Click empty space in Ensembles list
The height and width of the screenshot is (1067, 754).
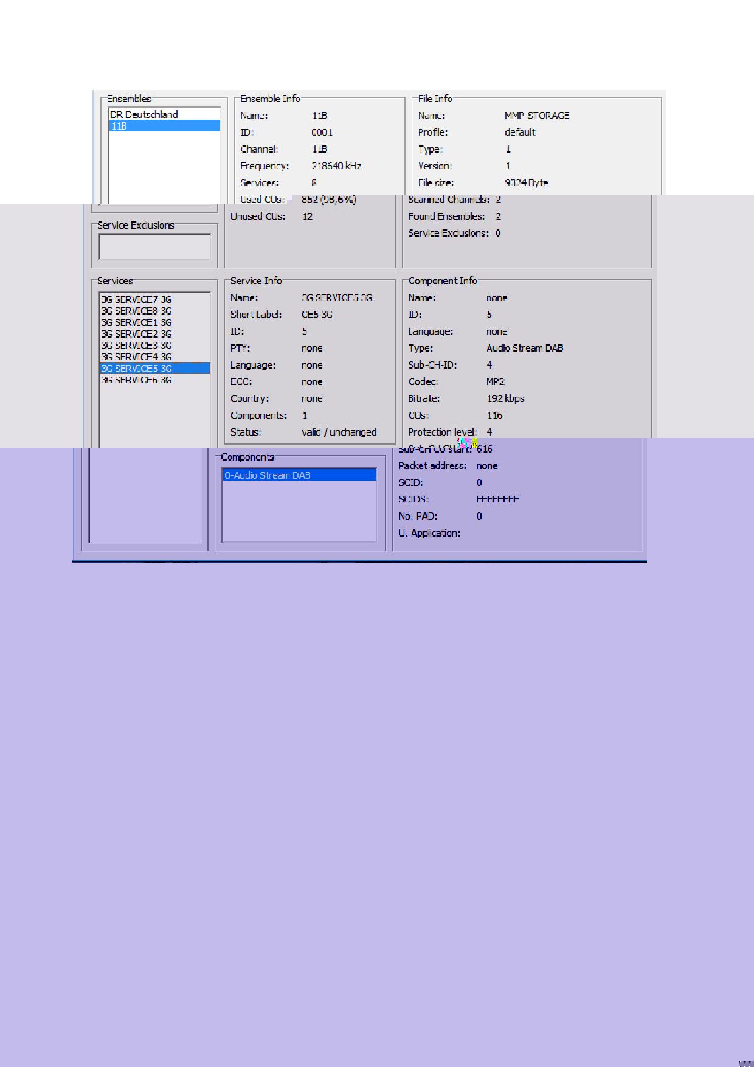click(164, 164)
